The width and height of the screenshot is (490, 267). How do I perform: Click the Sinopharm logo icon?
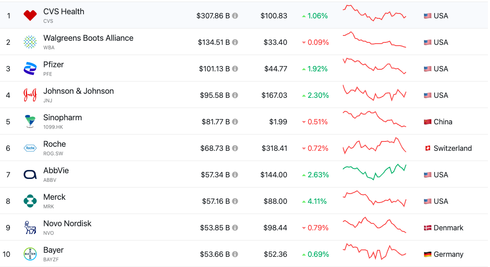click(x=30, y=121)
